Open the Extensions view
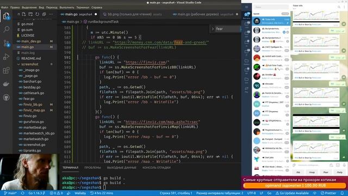This screenshot has width=348, height=196. (6, 70)
